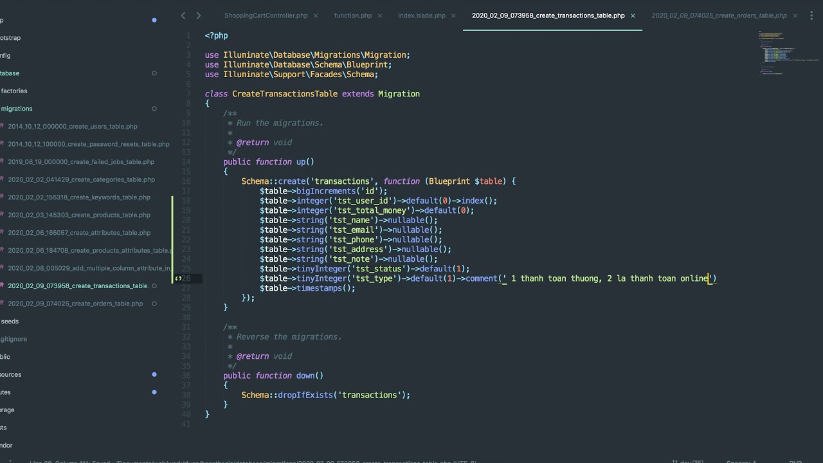Go back with the left navigation arrow
The height and width of the screenshot is (463, 823).
coord(183,15)
